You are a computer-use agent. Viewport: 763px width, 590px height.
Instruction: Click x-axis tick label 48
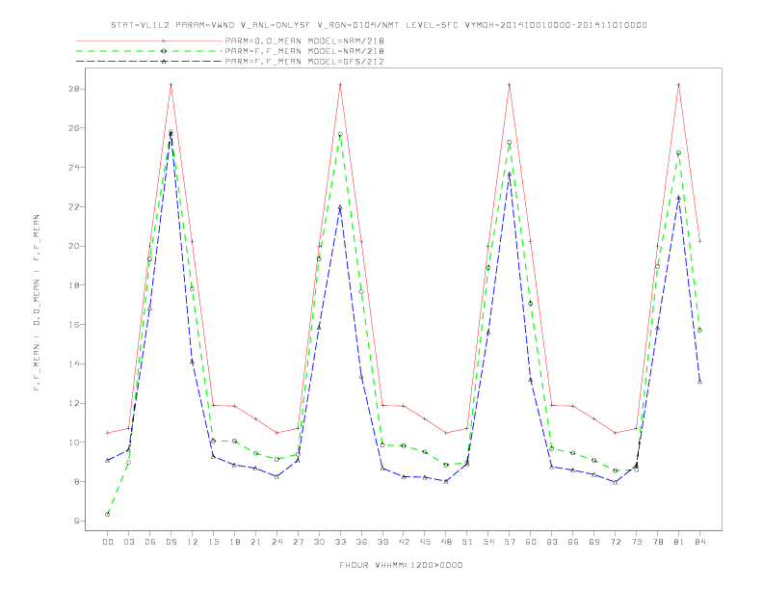(446, 542)
